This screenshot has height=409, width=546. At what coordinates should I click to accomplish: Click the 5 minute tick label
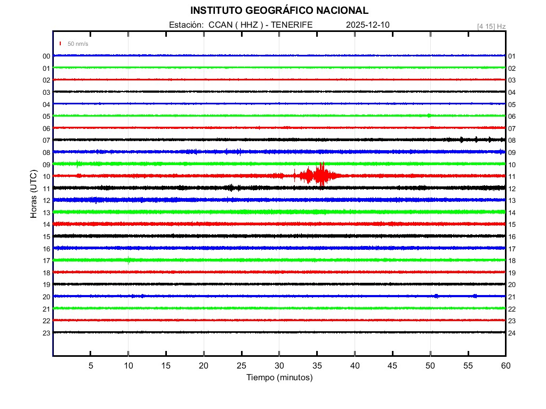click(x=91, y=365)
